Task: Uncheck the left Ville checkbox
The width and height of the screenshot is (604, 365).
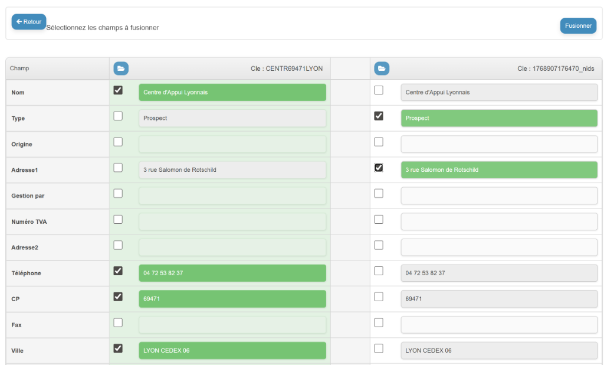Action: 118,348
